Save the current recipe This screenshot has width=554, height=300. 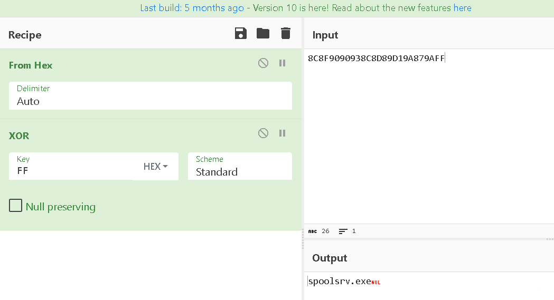coord(241,34)
